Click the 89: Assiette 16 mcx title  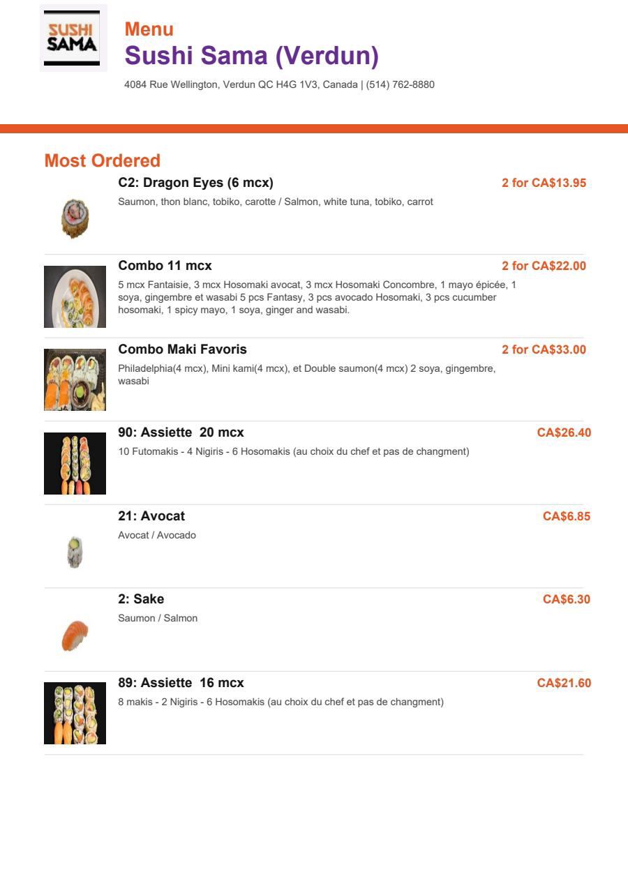[181, 683]
